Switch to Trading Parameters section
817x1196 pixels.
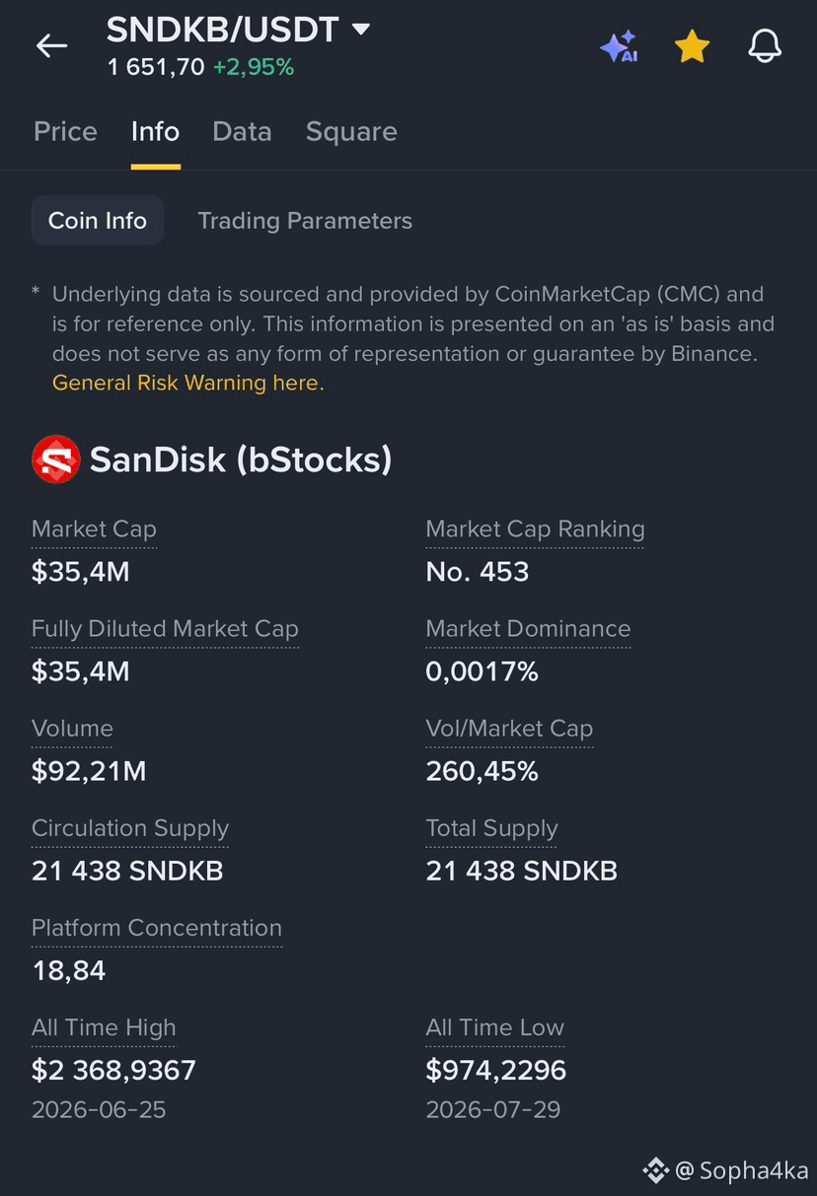point(305,221)
